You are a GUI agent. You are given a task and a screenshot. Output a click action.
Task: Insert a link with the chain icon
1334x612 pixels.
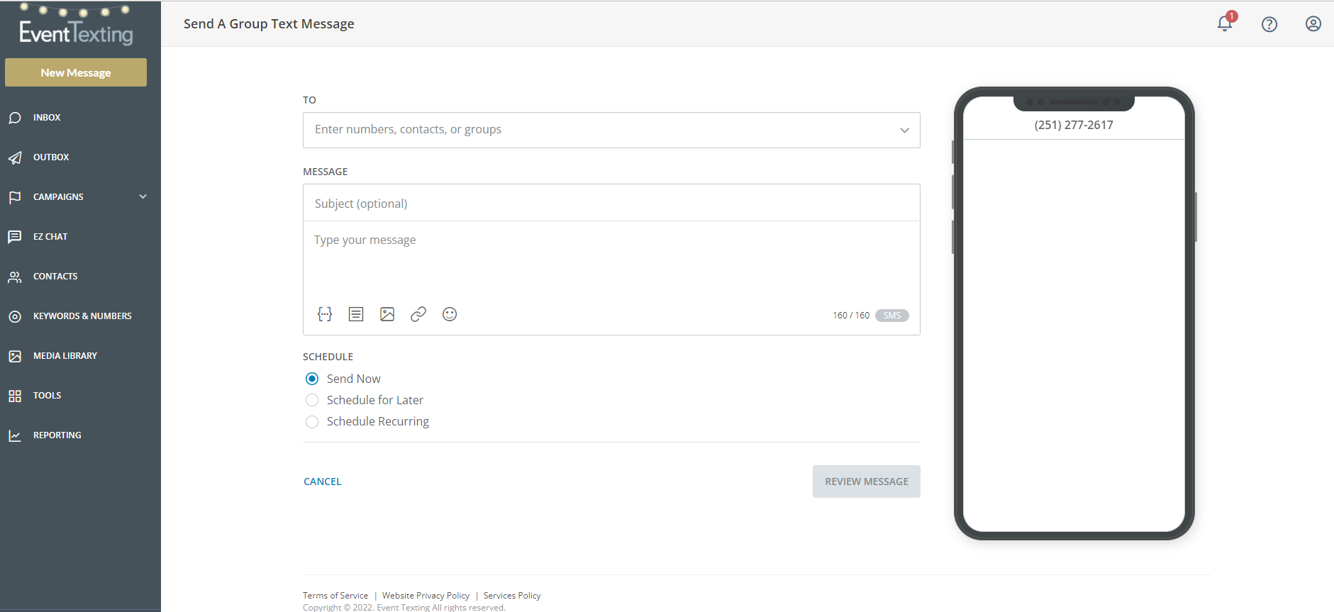[418, 314]
